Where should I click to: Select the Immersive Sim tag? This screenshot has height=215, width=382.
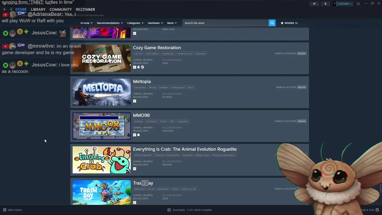(185, 53)
